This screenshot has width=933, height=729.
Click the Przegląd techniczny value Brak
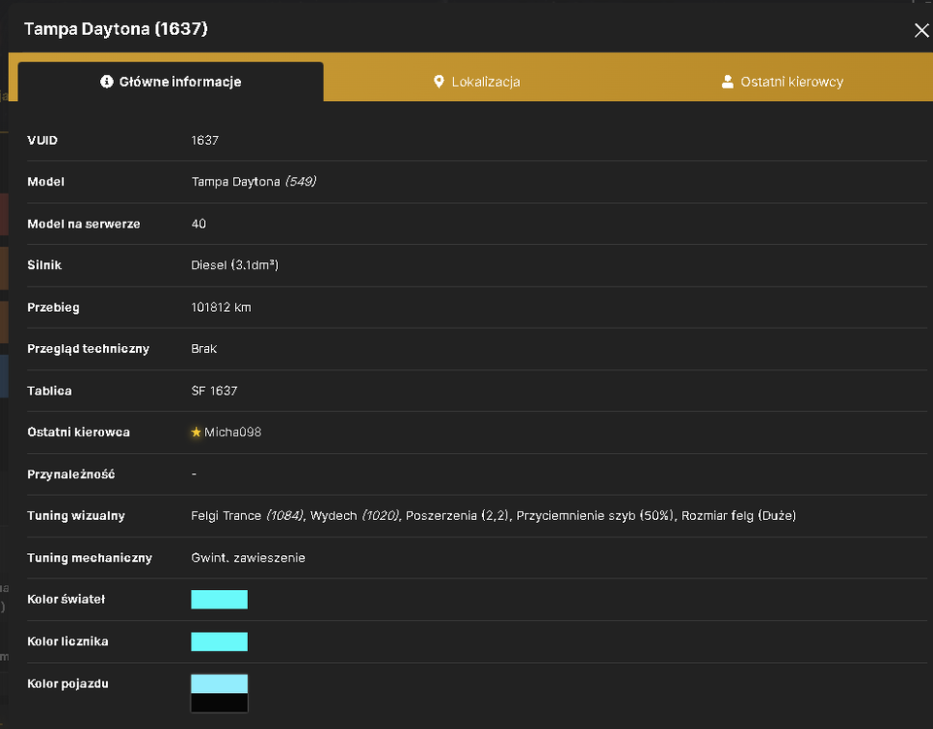click(x=204, y=349)
